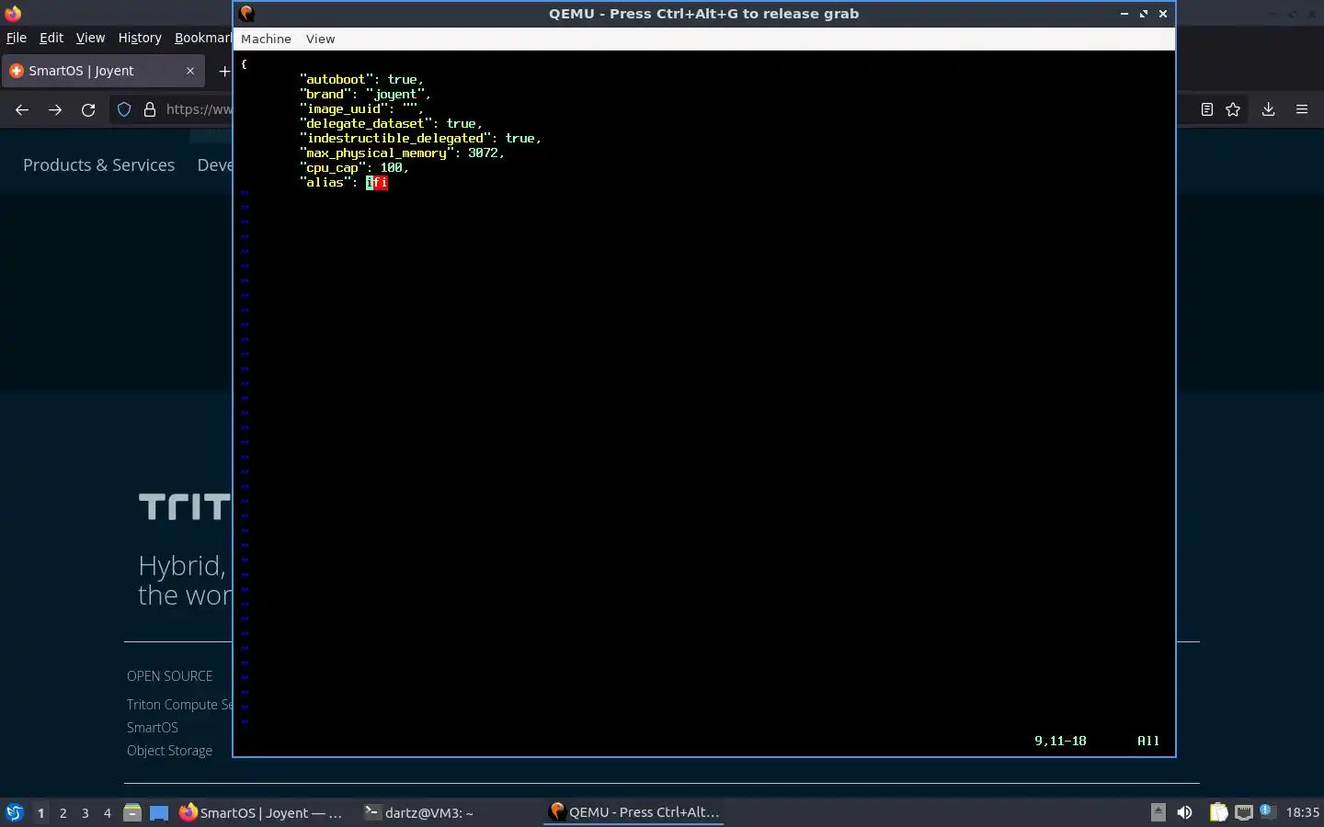Click the 18:35 taskbar clock
The image size is (1324, 827).
click(1302, 812)
